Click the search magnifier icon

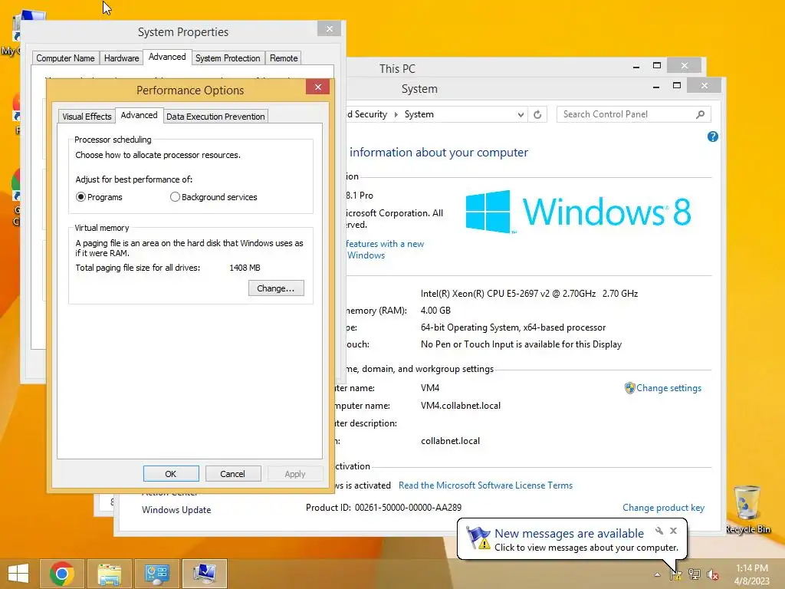click(701, 114)
